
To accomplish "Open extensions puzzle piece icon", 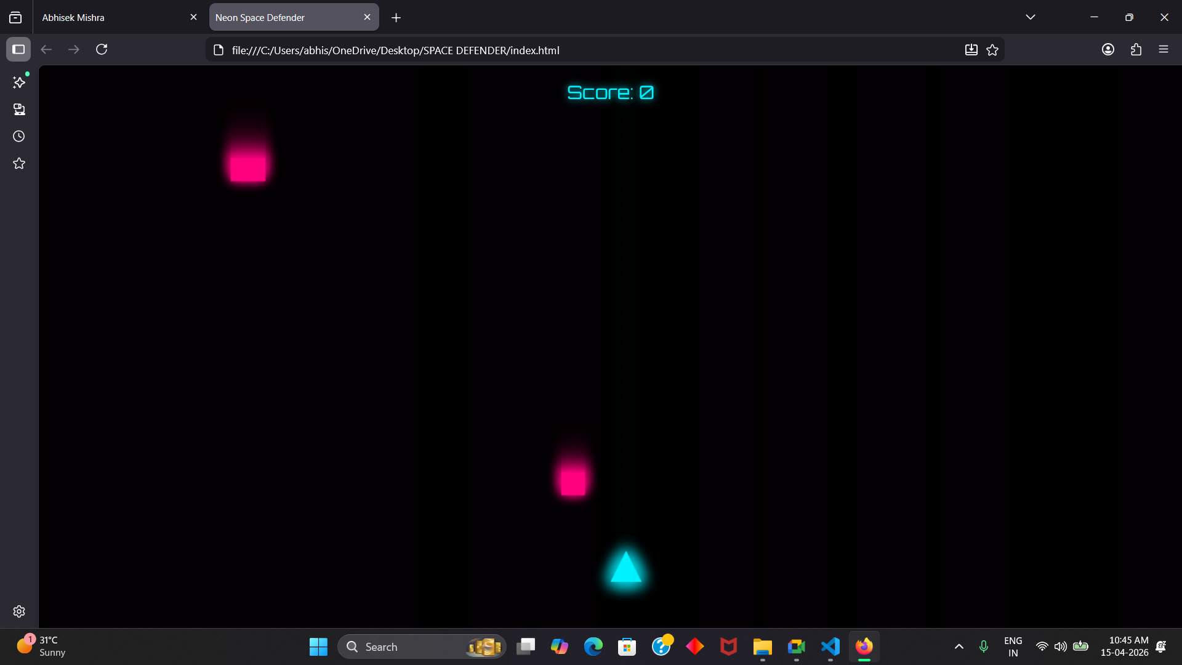I will (1136, 49).
